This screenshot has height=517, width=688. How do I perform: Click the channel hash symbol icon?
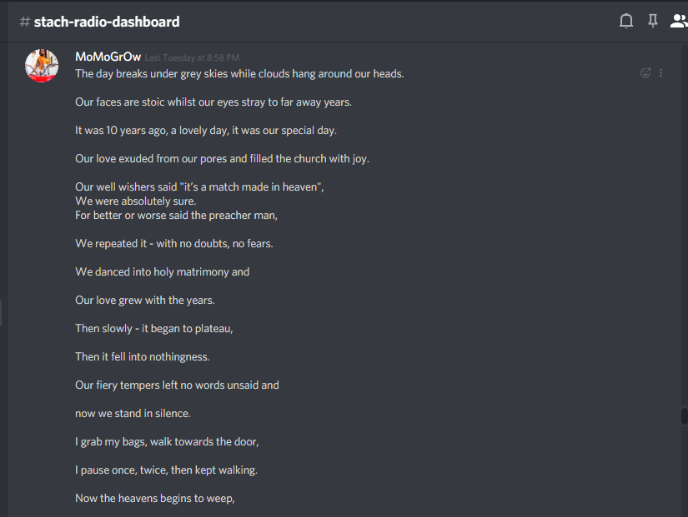(x=24, y=22)
